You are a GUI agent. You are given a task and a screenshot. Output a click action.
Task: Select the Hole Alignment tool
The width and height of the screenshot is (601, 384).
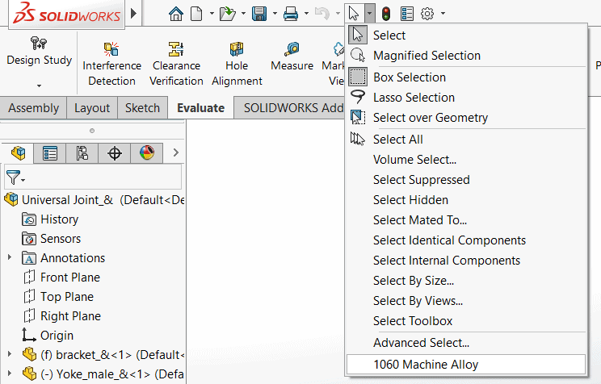pos(237,63)
